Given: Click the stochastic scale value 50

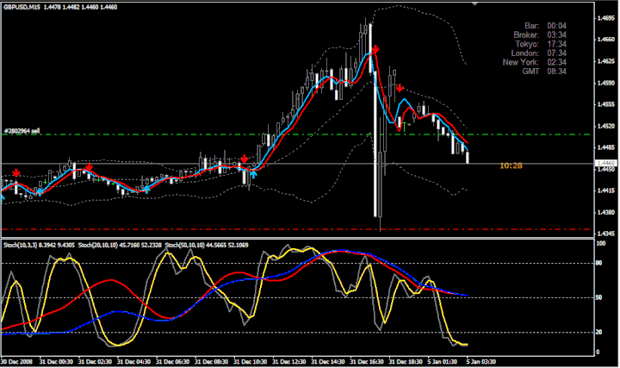Looking at the screenshot, I should 599,297.
